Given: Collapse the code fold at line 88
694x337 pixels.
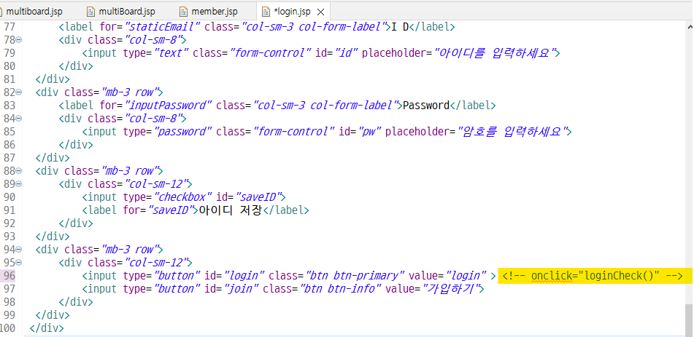Looking at the screenshot, I should [19, 171].
